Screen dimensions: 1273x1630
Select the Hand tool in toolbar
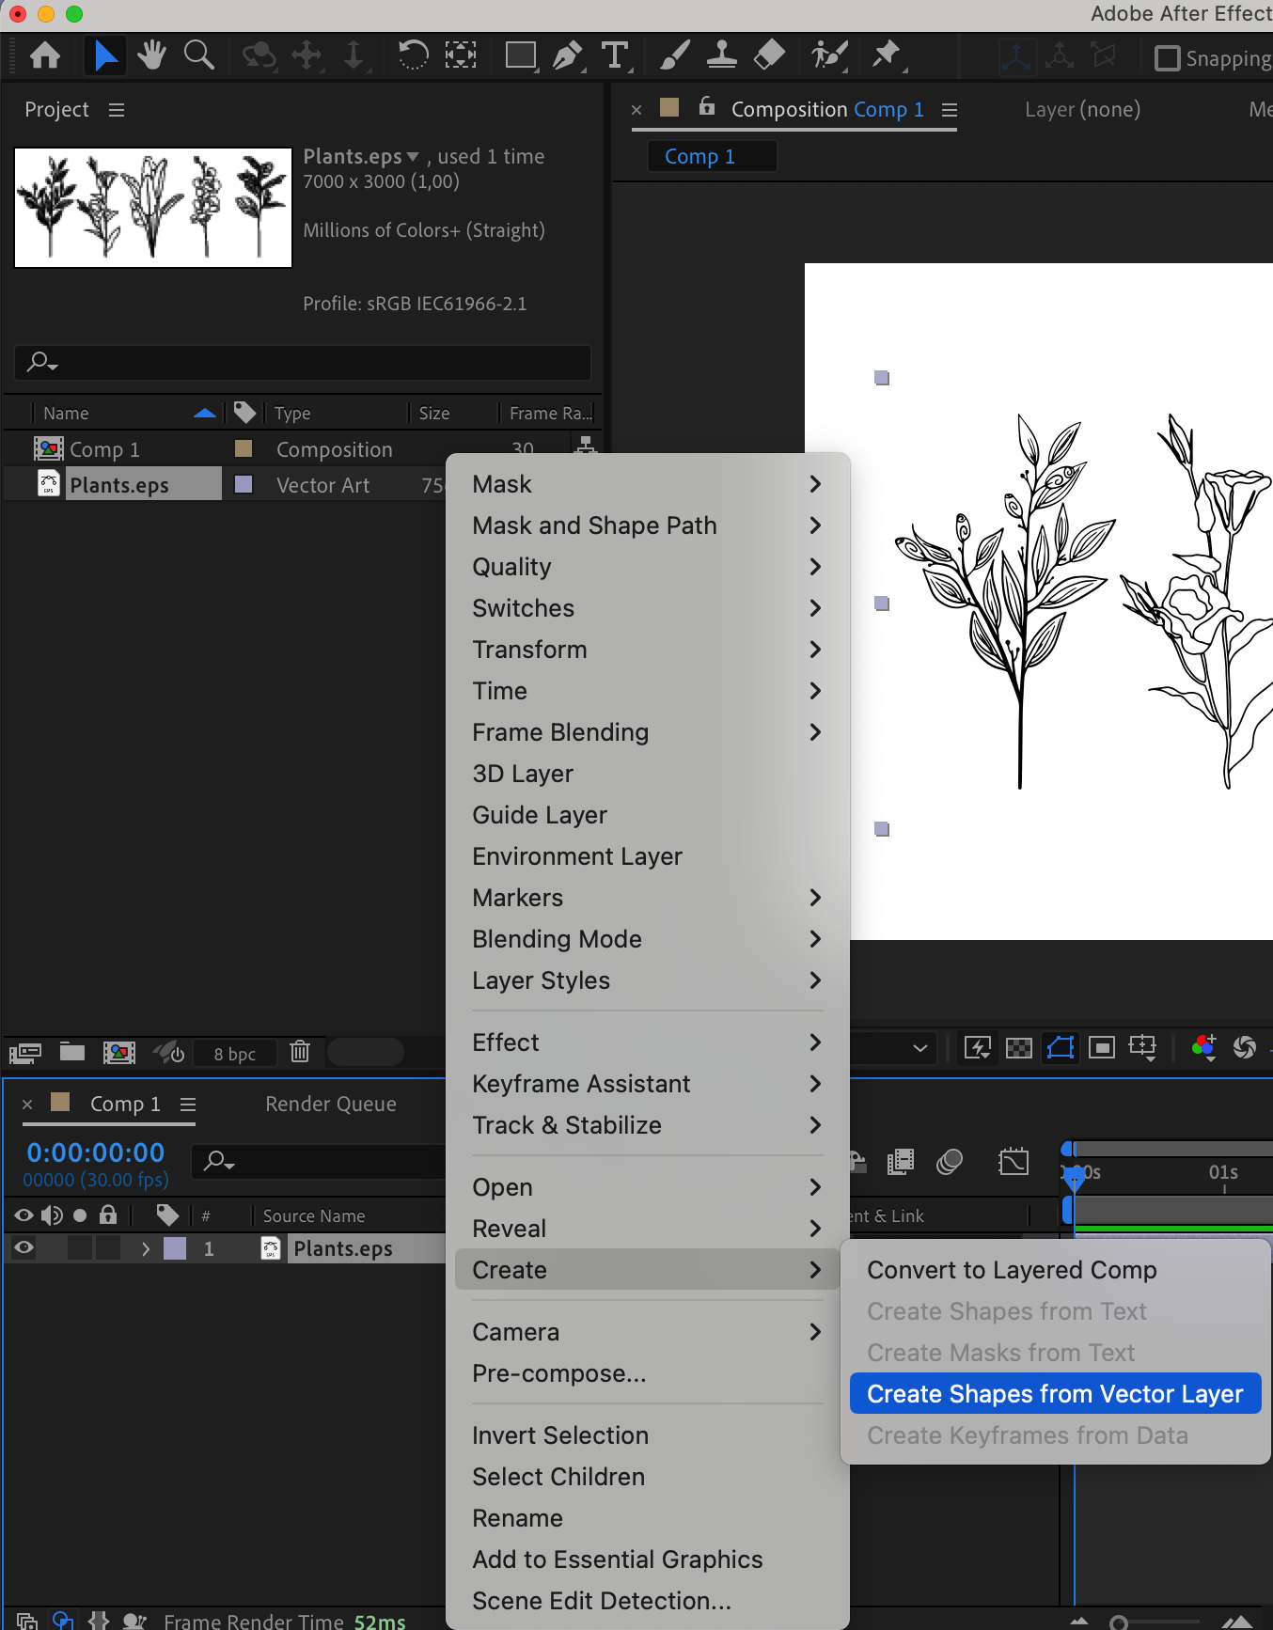[x=150, y=55]
